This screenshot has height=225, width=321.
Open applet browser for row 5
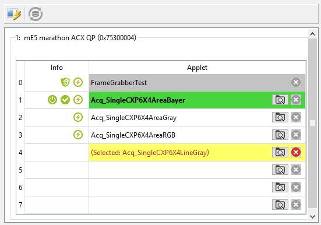(280, 170)
